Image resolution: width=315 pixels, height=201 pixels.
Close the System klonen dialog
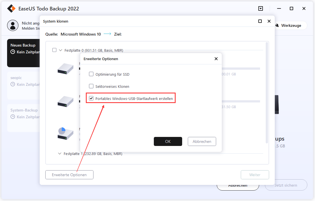point(269,21)
